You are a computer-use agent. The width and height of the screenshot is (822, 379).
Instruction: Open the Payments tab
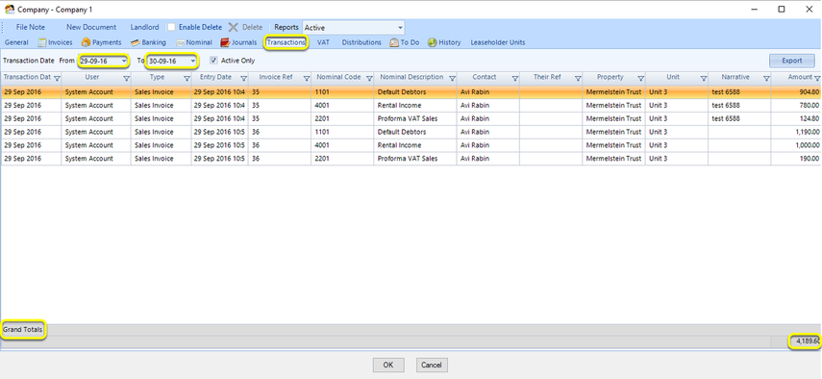[x=101, y=42]
